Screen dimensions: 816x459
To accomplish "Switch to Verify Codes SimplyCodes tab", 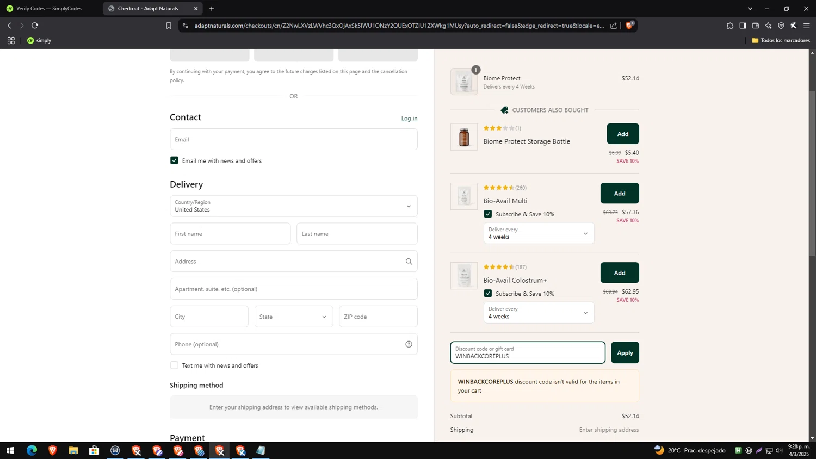I will (49, 9).
